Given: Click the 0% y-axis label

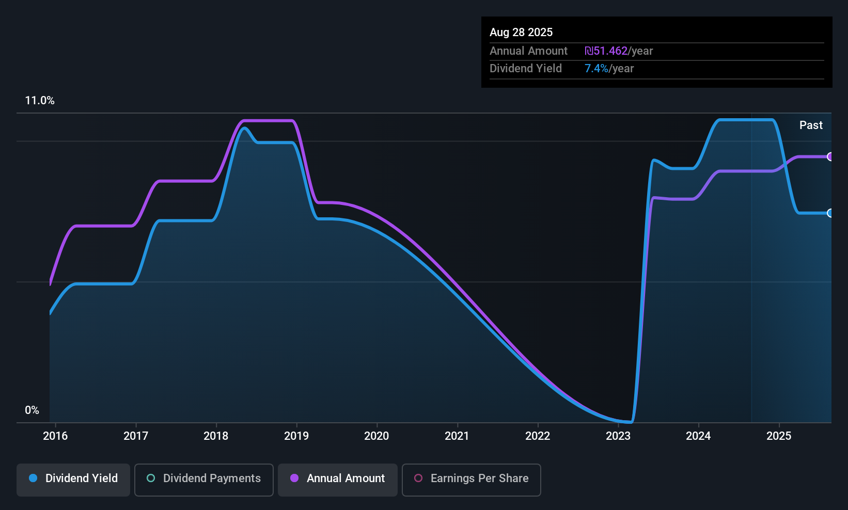Looking at the screenshot, I should [x=32, y=410].
